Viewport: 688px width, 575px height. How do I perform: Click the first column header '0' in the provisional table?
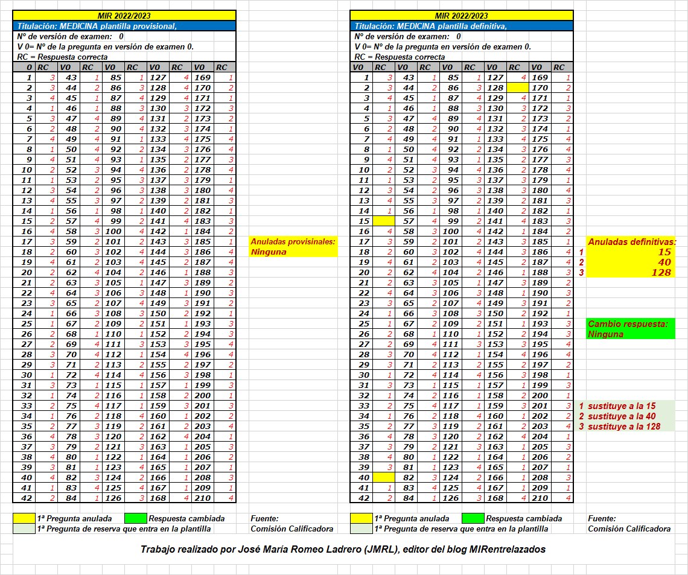tap(24, 67)
